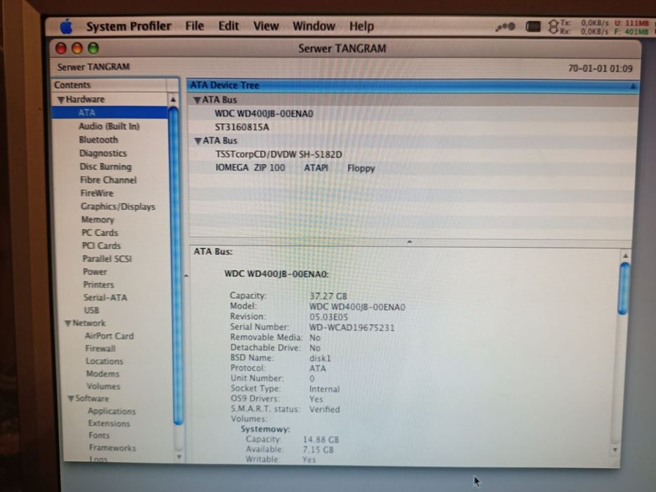This screenshot has width=656, height=492.
Task: Select Memory in the Hardware list
Action: coord(98,219)
